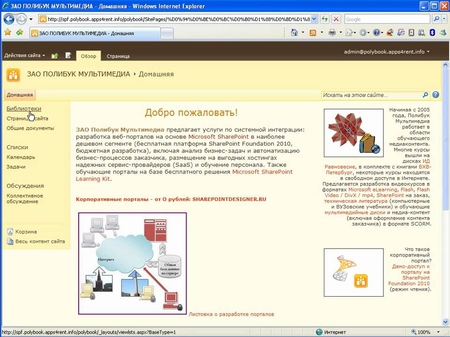Click the RSS feeds icon
The width and height of the screenshot is (450, 337).
tap(313, 33)
